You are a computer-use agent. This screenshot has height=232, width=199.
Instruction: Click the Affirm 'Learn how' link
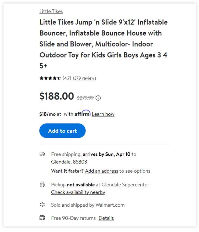point(103,114)
